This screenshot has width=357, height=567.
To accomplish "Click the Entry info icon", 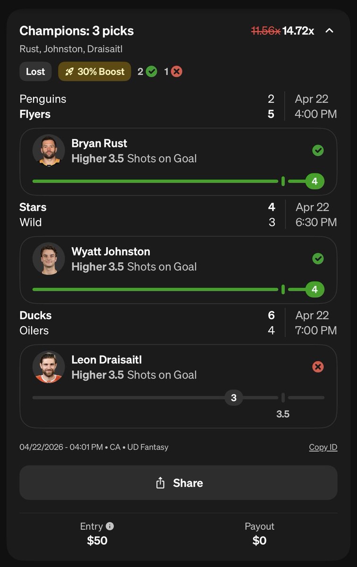I will coord(110,526).
